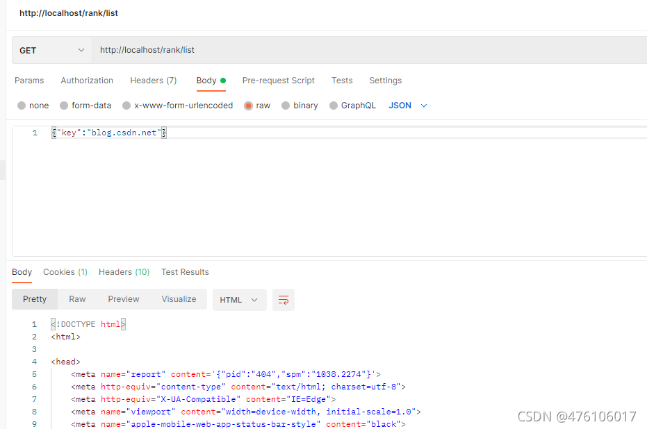This screenshot has height=429, width=647.
Task: Choose x-www-form-urlencoded body type
Action: coord(126,106)
